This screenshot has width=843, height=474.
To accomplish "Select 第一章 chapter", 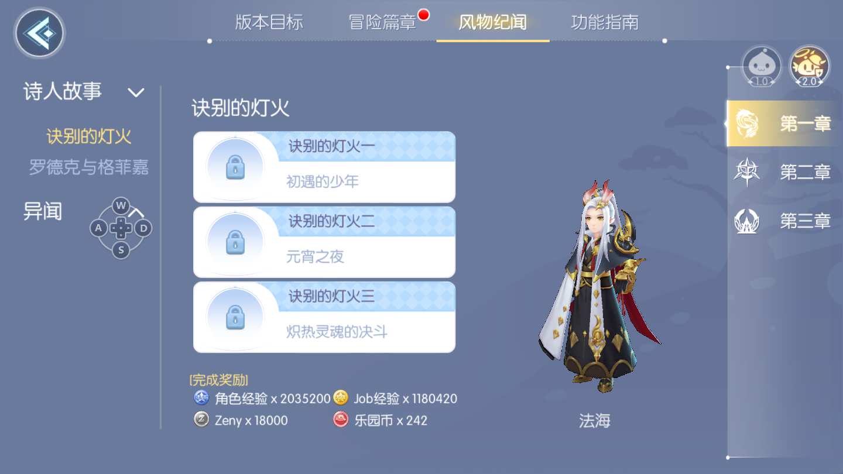I will [x=784, y=123].
